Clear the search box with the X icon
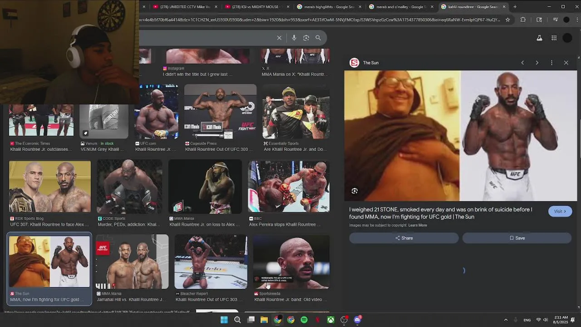The width and height of the screenshot is (581, 327). (279, 38)
